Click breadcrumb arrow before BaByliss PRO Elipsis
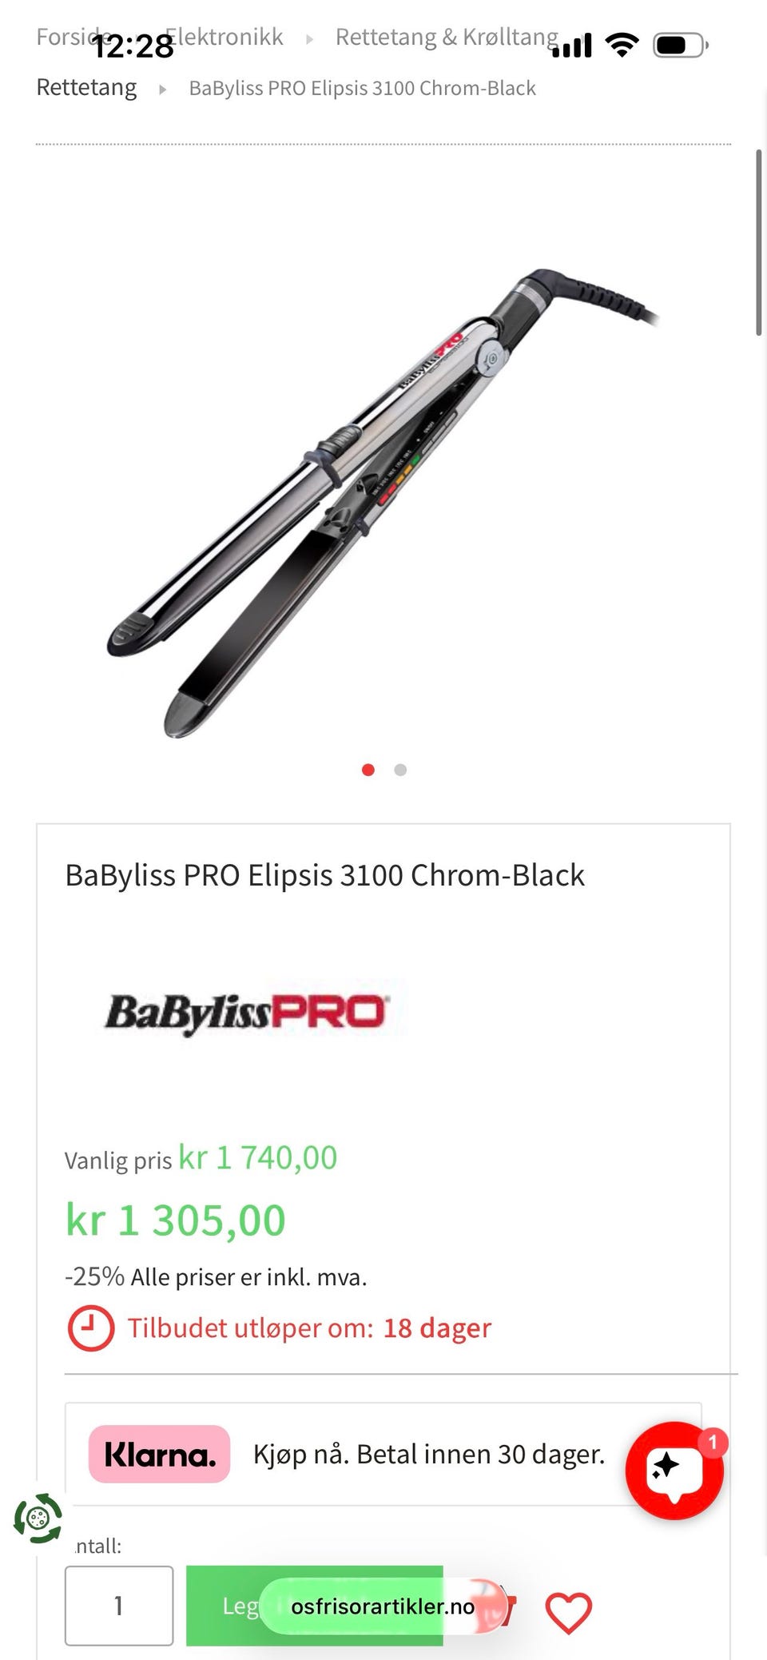This screenshot has height=1660, width=767. pyautogui.click(x=163, y=90)
